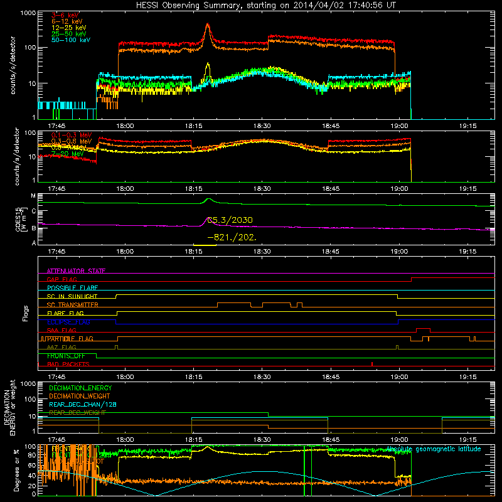The image size is (502, 502).
Task: Click 'counts/s/detector' axis title of top panel
Action: pos(13,65)
